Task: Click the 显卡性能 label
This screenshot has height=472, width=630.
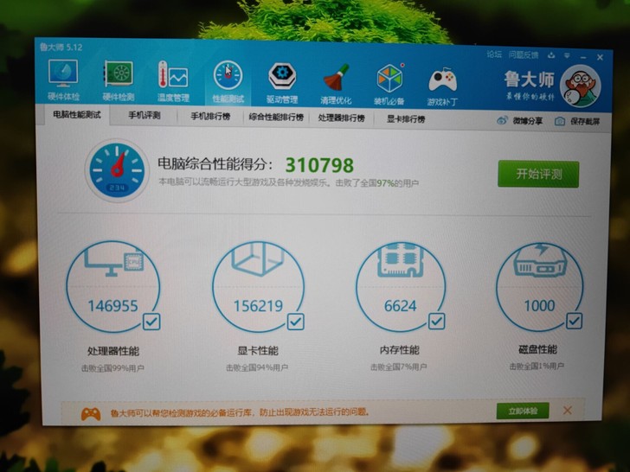Action: click(258, 351)
